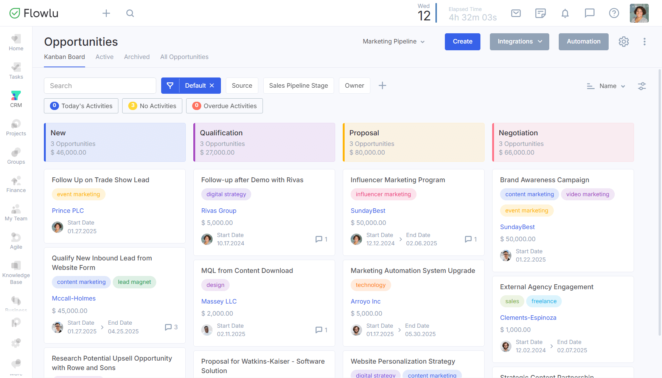Image resolution: width=662 pixels, height=378 pixels.
Task: Open Follow Up on Trade Show Lead card
Action: tap(101, 180)
